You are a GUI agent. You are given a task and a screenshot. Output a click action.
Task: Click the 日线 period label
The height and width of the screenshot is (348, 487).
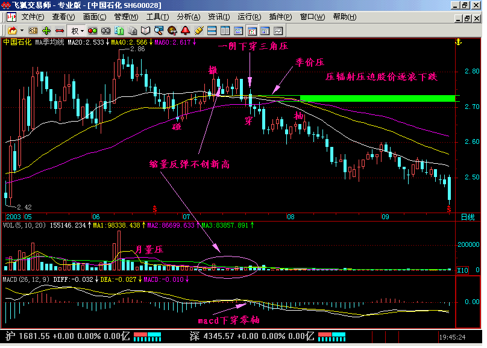[468, 217]
